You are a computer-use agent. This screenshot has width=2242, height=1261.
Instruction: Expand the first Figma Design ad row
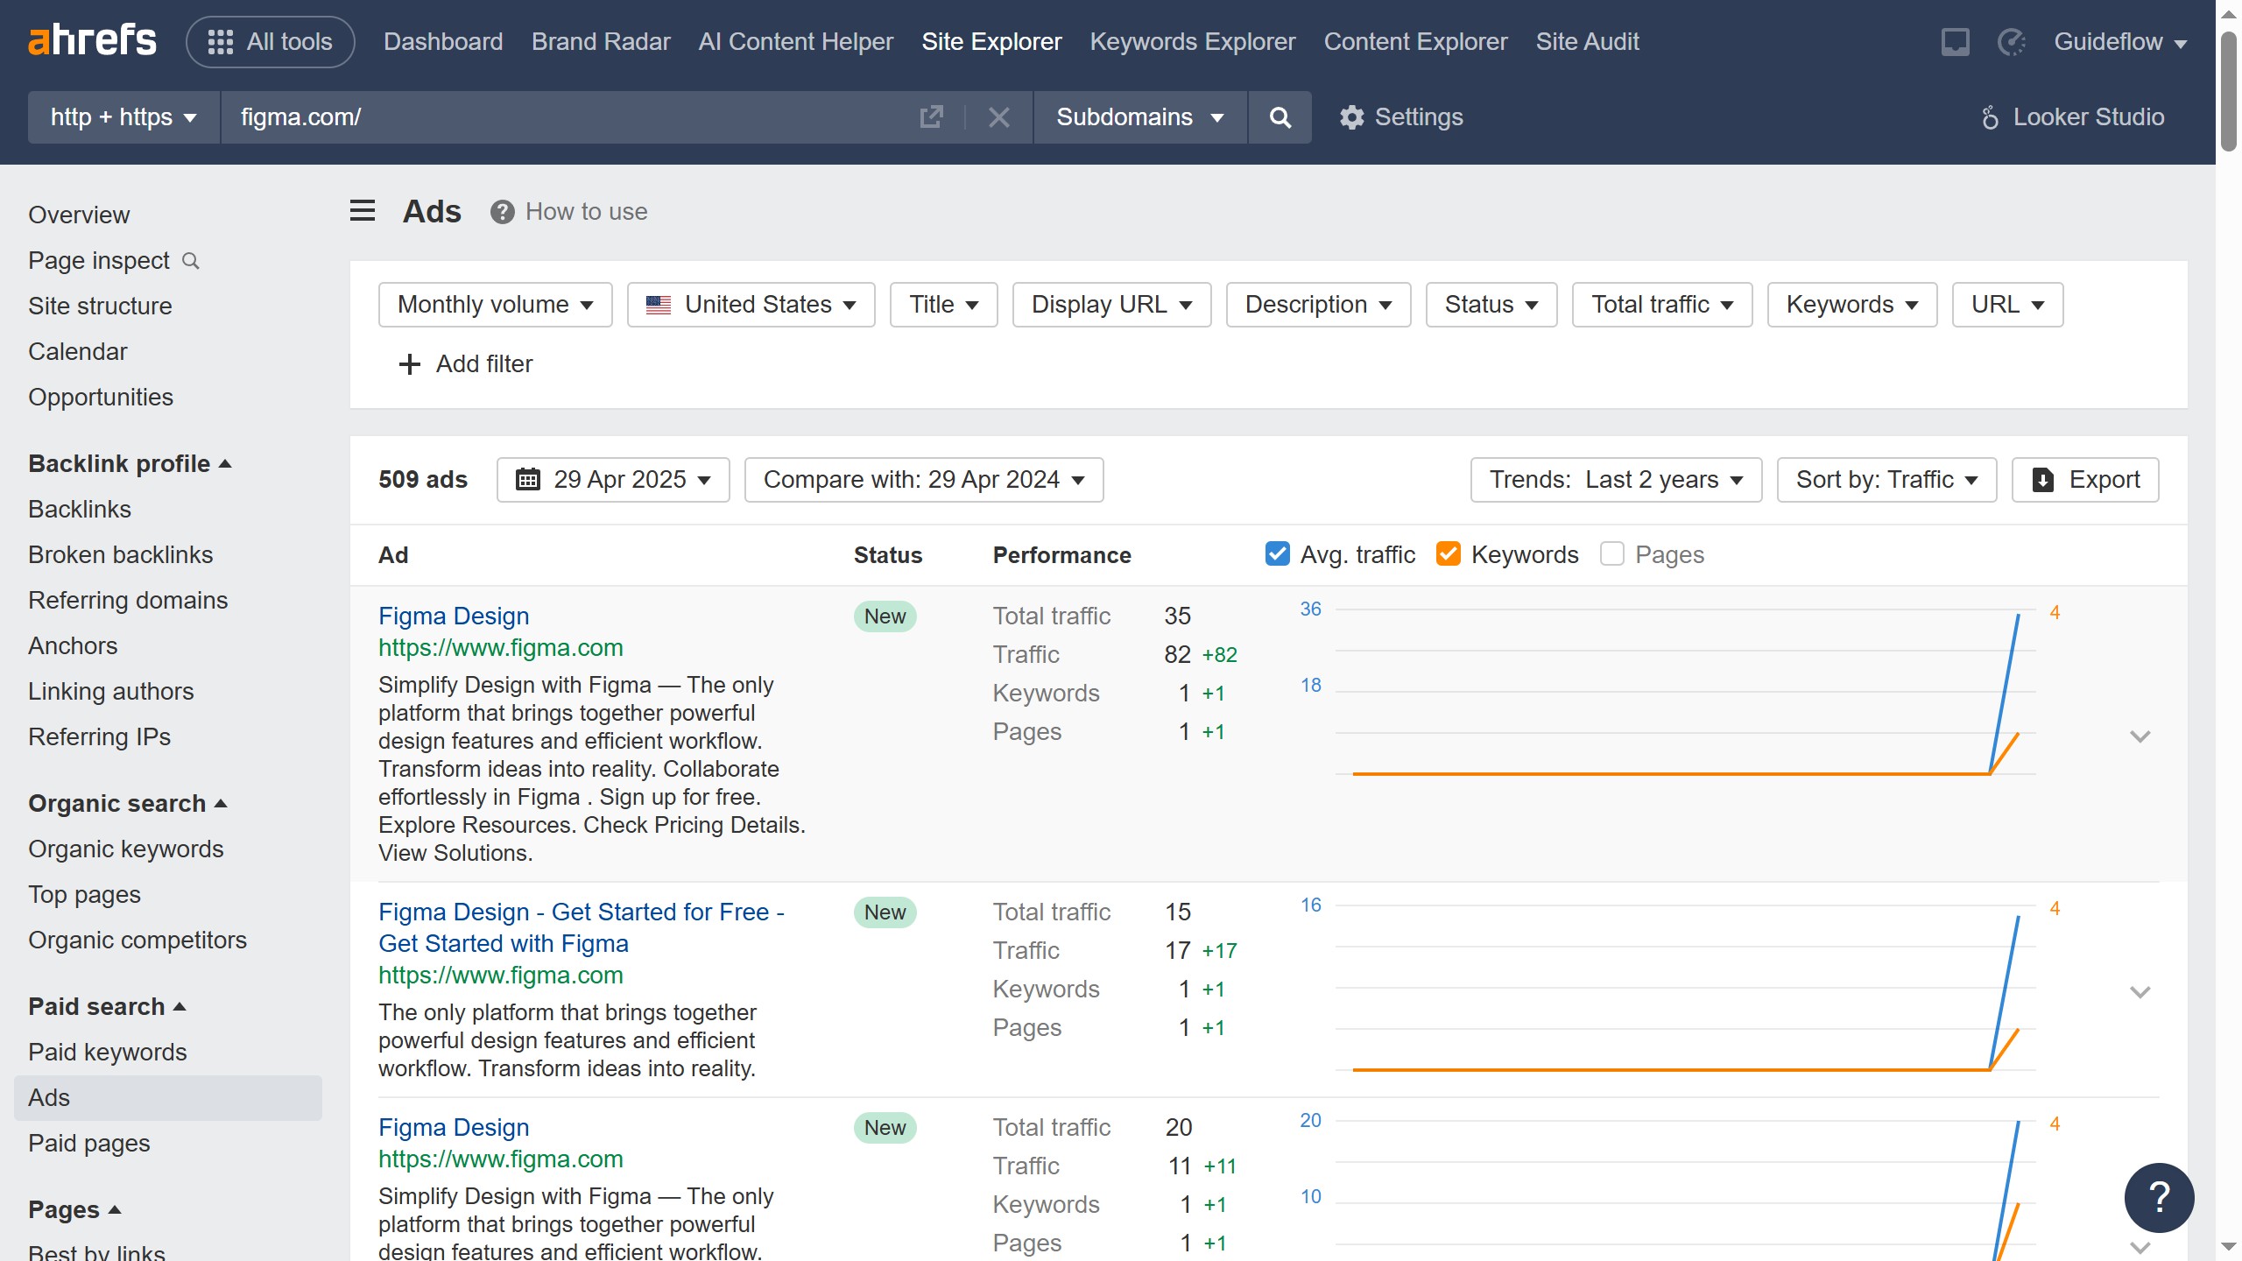(x=2140, y=736)
